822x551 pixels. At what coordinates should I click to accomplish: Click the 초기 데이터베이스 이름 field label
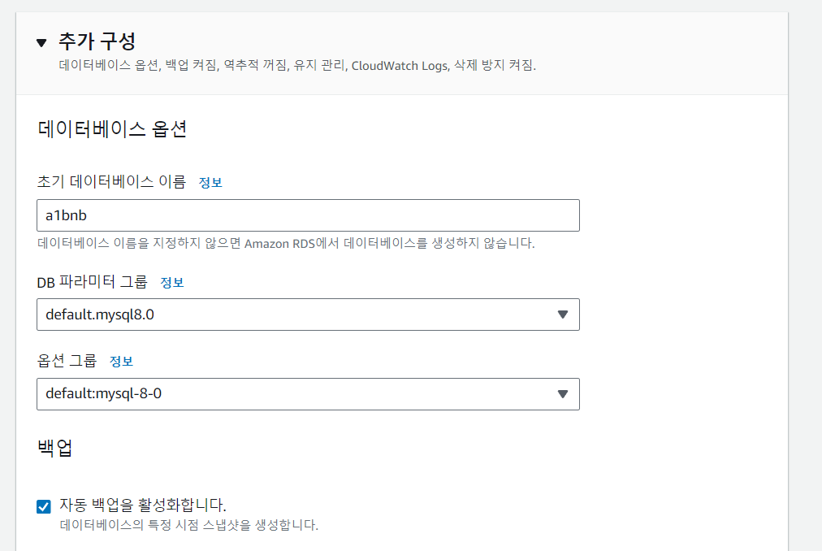point(111,181)
